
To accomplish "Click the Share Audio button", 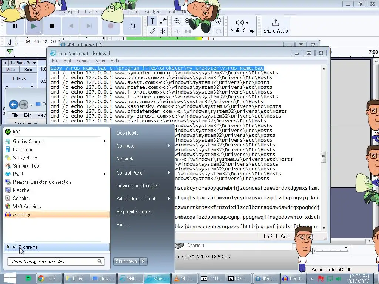I will tap(275, 26).
